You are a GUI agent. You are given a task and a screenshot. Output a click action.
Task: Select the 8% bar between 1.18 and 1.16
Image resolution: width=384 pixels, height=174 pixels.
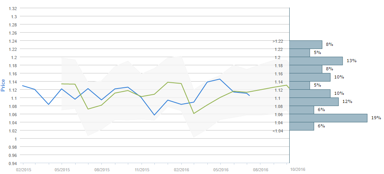[x=306, y=69]
